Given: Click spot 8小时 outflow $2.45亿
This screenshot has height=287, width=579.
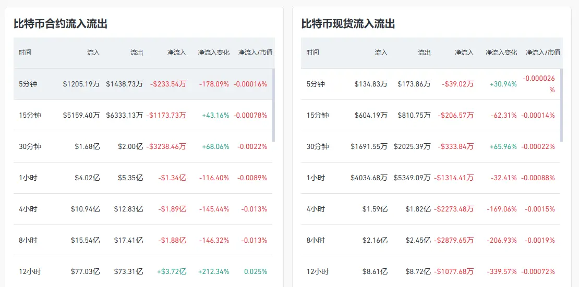Looking at the screenshot, I should pyautogui.click(x=418, y=241).
